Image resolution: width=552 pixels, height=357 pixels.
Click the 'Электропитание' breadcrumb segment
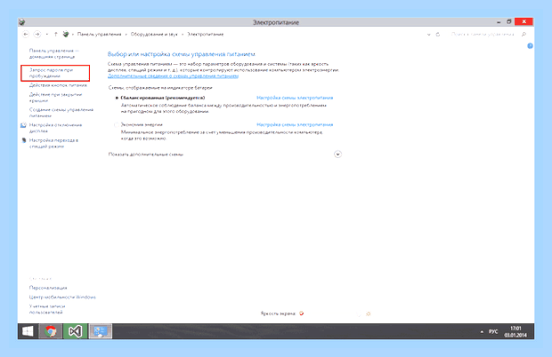click(206, 34)
